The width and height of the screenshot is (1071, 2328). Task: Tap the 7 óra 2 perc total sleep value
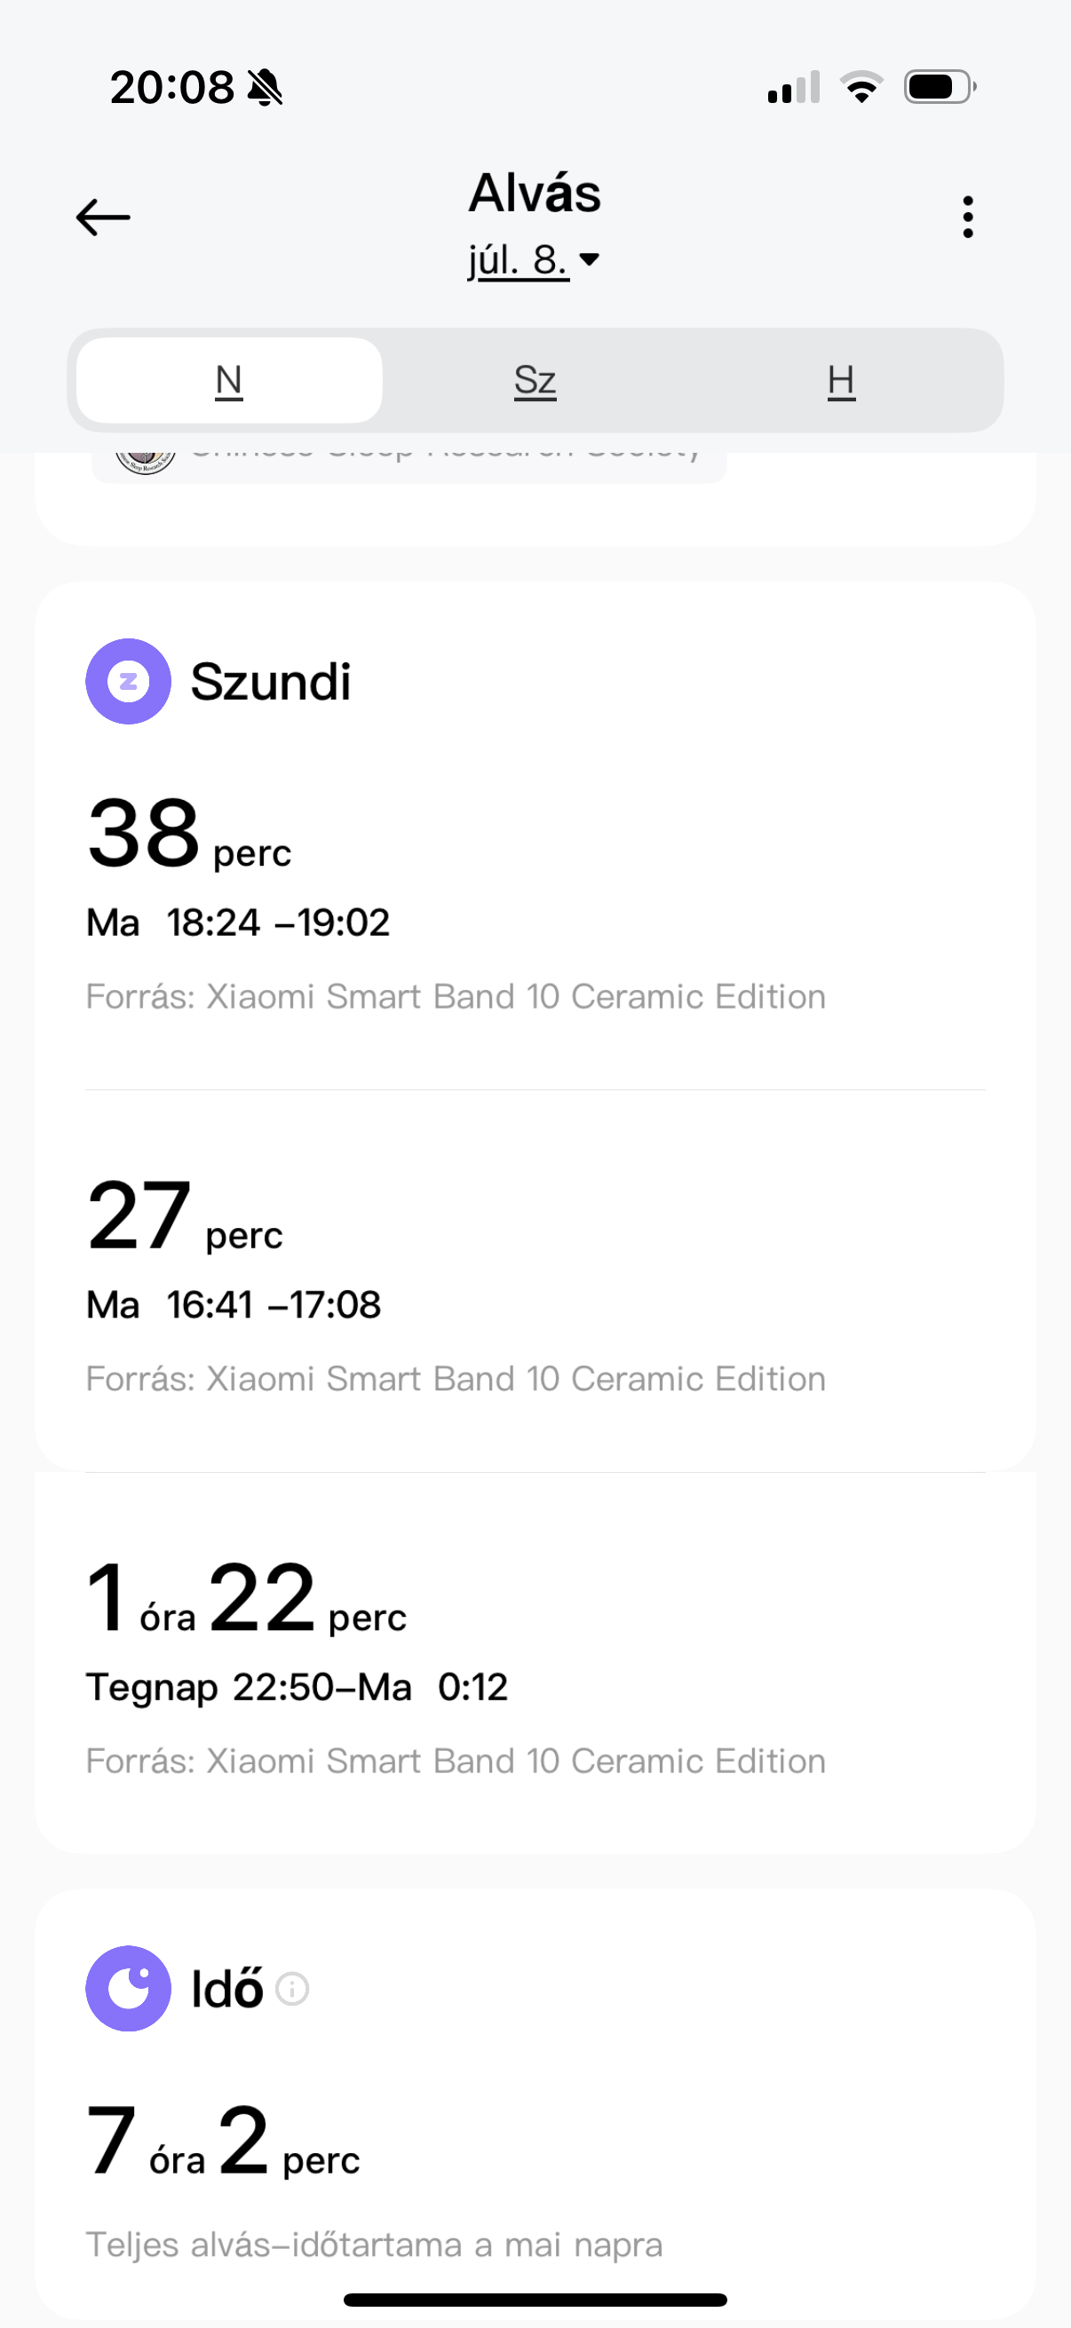[222, 2140]
